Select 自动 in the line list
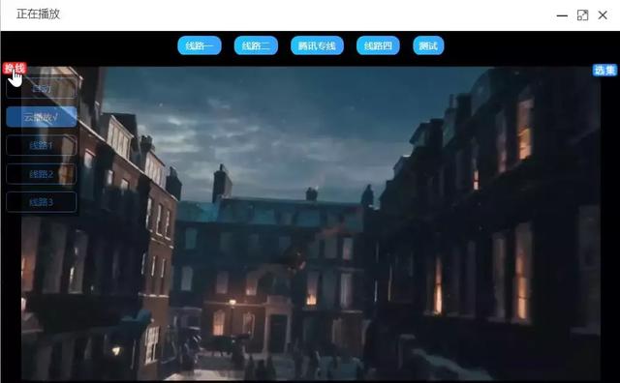Screen dimensions: 620x383 (x=42, y=88)
